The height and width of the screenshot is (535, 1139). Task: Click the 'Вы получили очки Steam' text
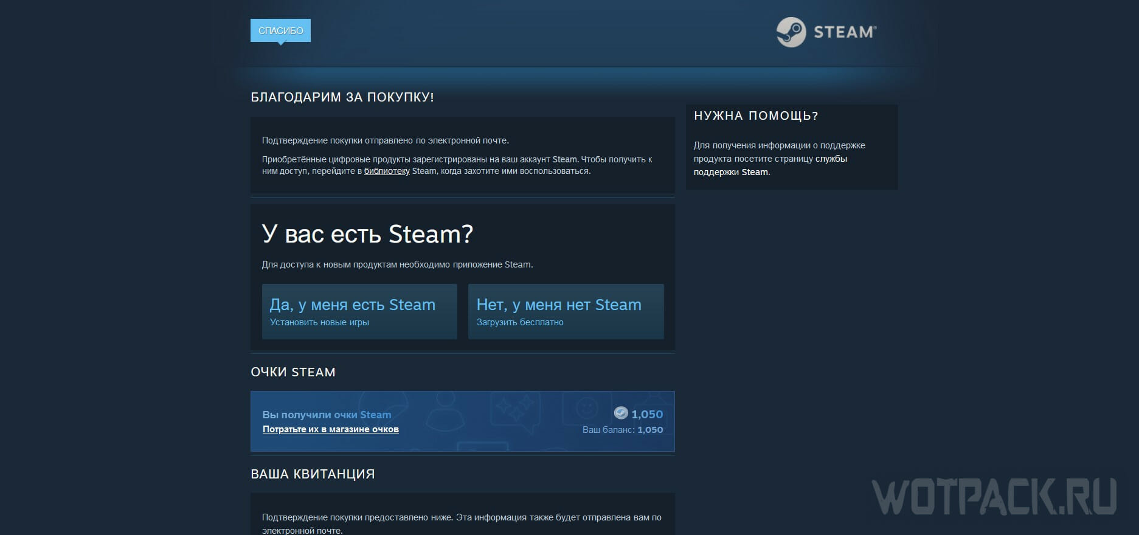click(327, 415)
